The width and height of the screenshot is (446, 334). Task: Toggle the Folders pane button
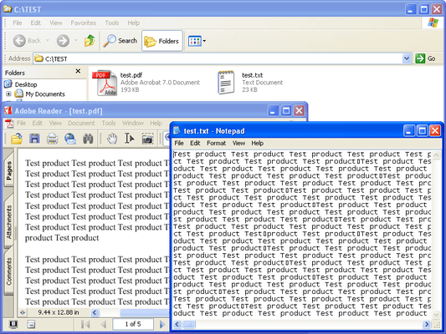[161, 41]
